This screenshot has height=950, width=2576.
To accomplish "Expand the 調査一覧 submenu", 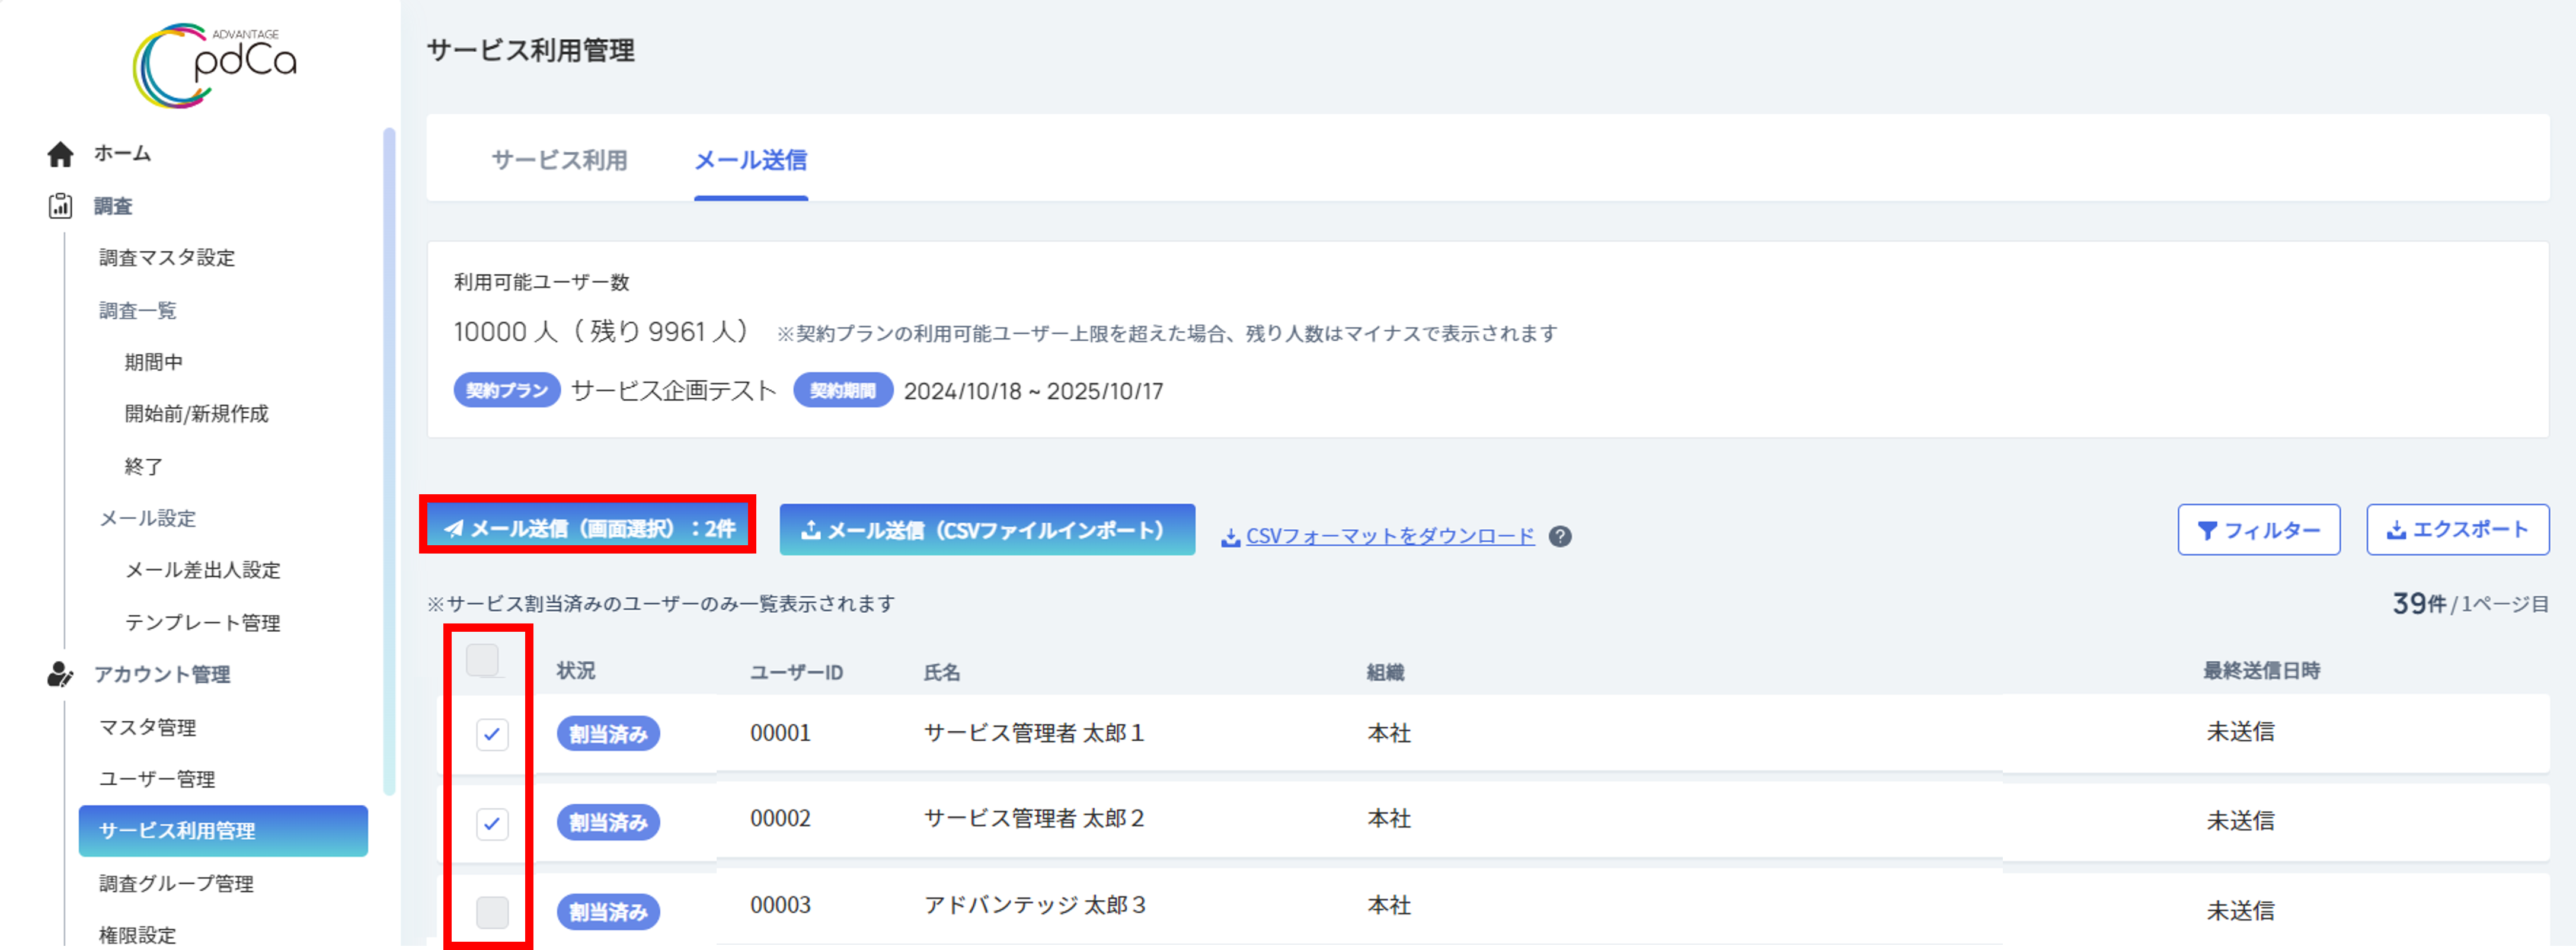I will [x=137, y=311].
